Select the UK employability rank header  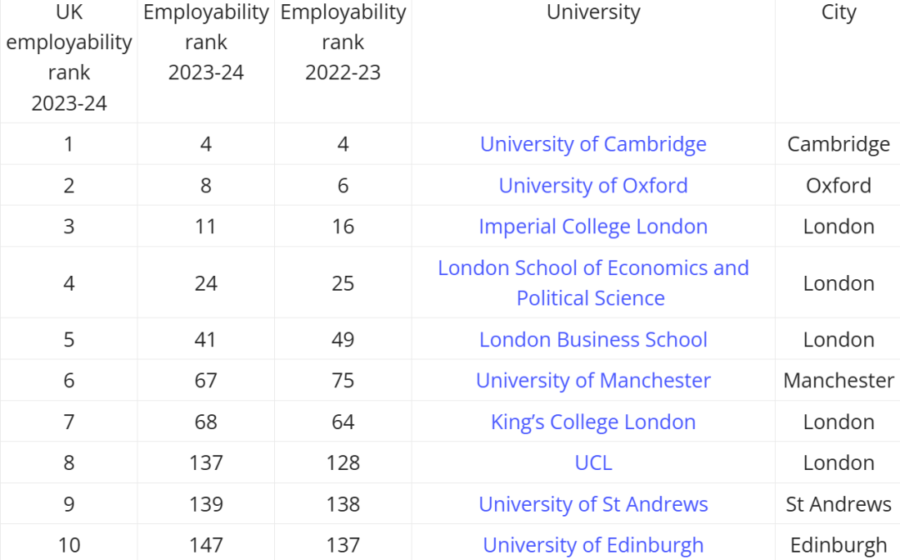tap(69, 57)
